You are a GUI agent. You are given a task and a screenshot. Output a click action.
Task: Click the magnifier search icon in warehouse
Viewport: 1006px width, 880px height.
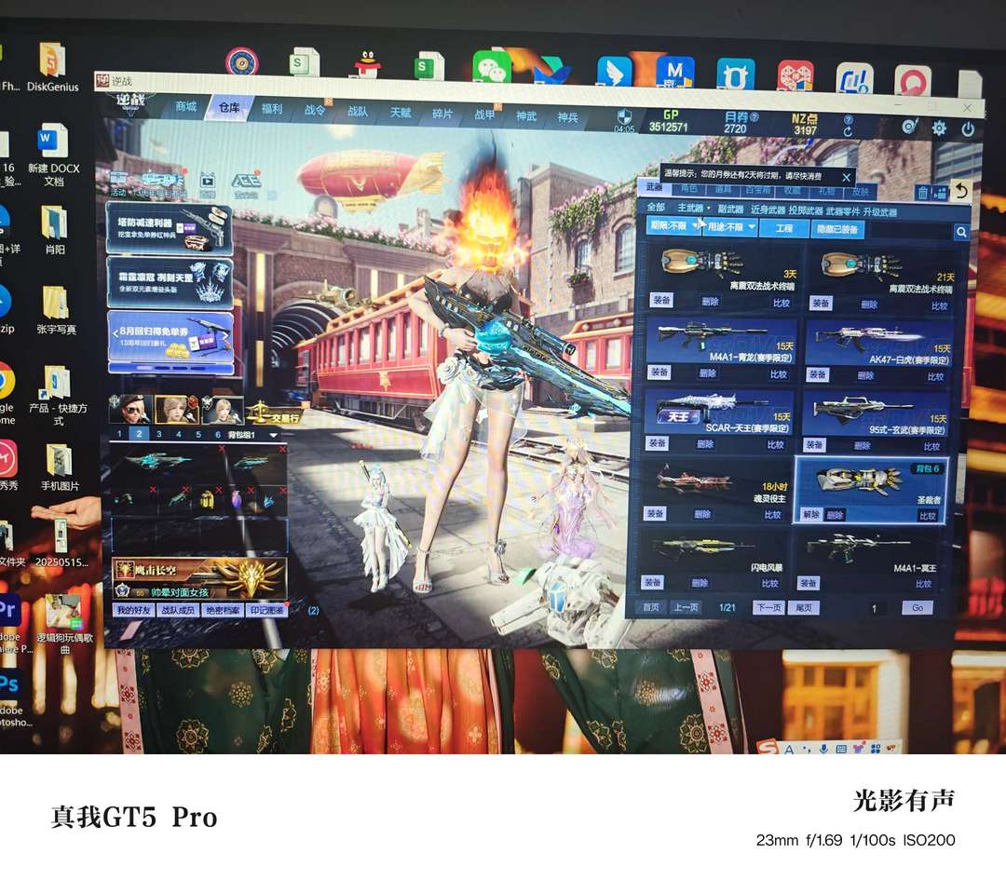click(x=960, y=233)
